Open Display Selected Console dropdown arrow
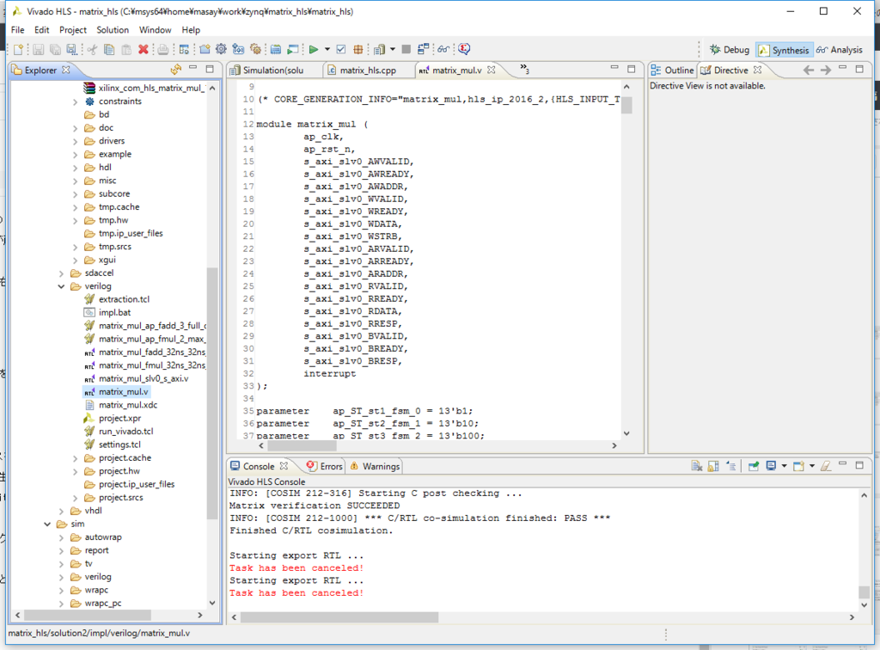Viewport: 880px width, 650px height. 784,466
